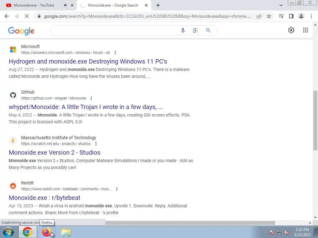Bookmark this page with star icon
The width and height of the screenshot is (318, 238).
coord(269,16)
